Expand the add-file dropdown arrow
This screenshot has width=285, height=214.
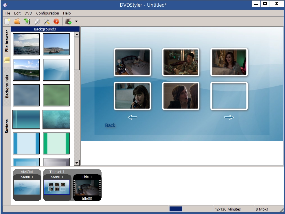[x=76, y=21]
